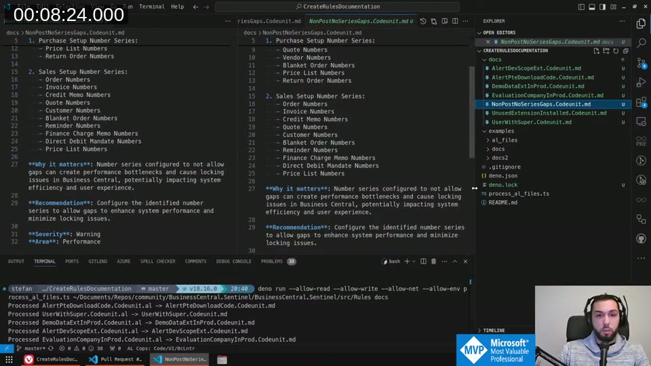
Task: Click the CreateRulesDocumentation command center search
Action: pyautogui.click(x=338, y=7)
